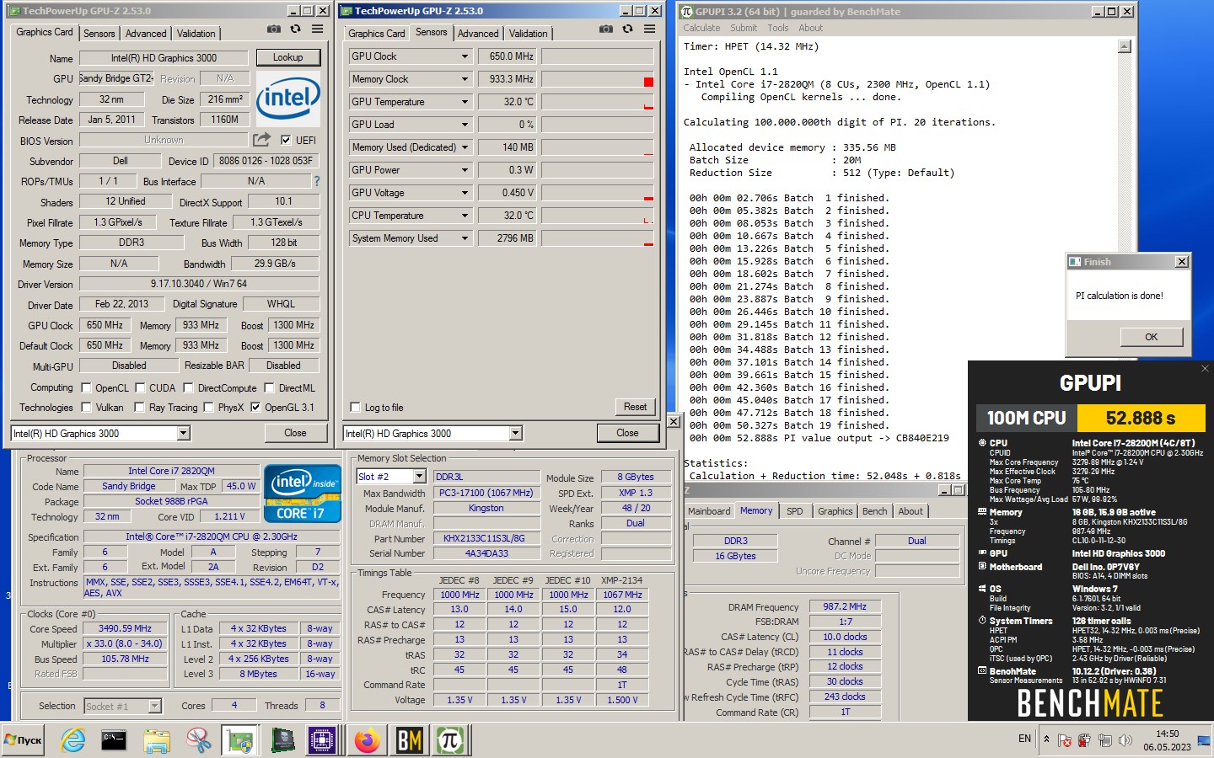Toggle PhysX checkbox
Viewport: 1214px width, 758px height.
click(208, 407)
